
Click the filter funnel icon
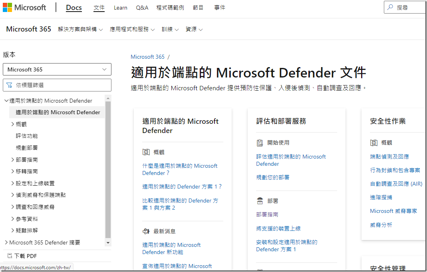click(9, 85)
